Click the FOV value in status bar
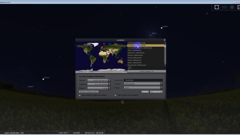 pos(63,133)
